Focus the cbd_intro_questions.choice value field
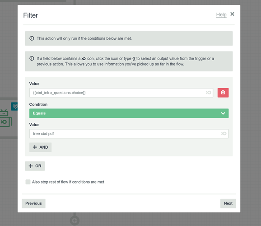 121,93
